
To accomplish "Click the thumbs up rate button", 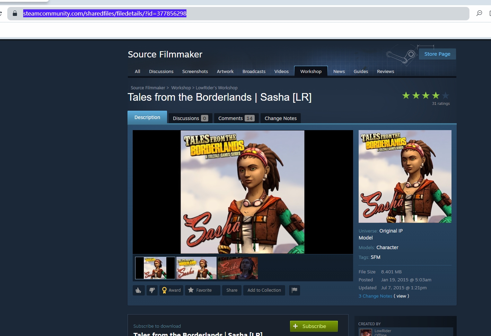I will pyautogui.click(x=139, y=290).
